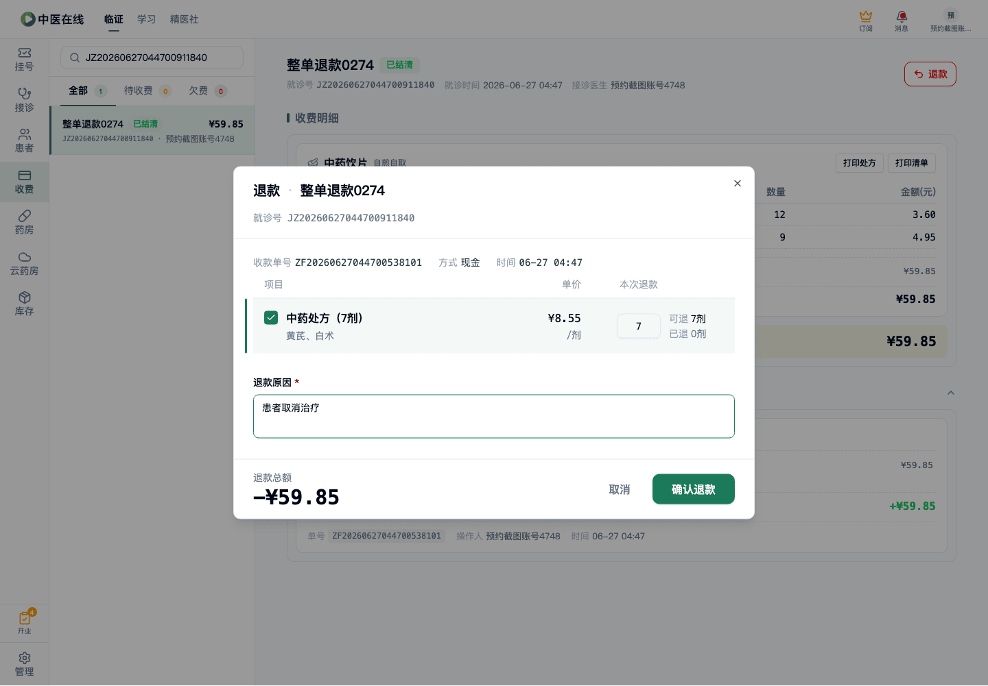Select the 全部 filter tab

click(87, 90)
